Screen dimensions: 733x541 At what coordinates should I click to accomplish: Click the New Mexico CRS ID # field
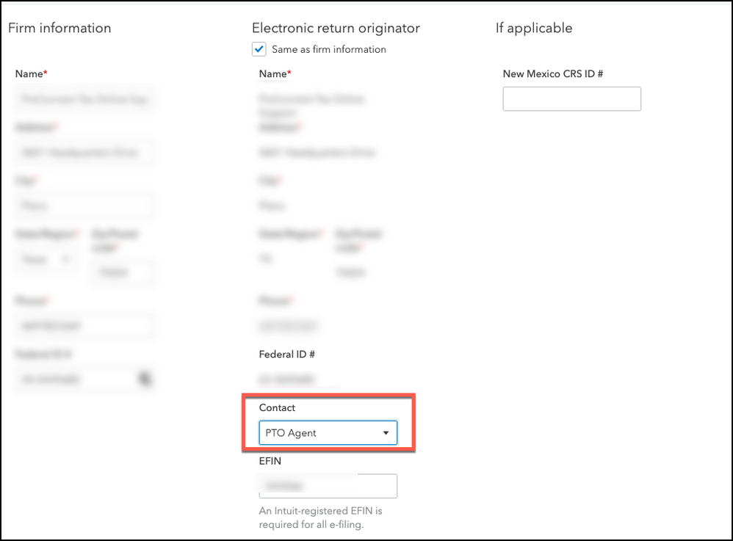[x=571, y=99]
